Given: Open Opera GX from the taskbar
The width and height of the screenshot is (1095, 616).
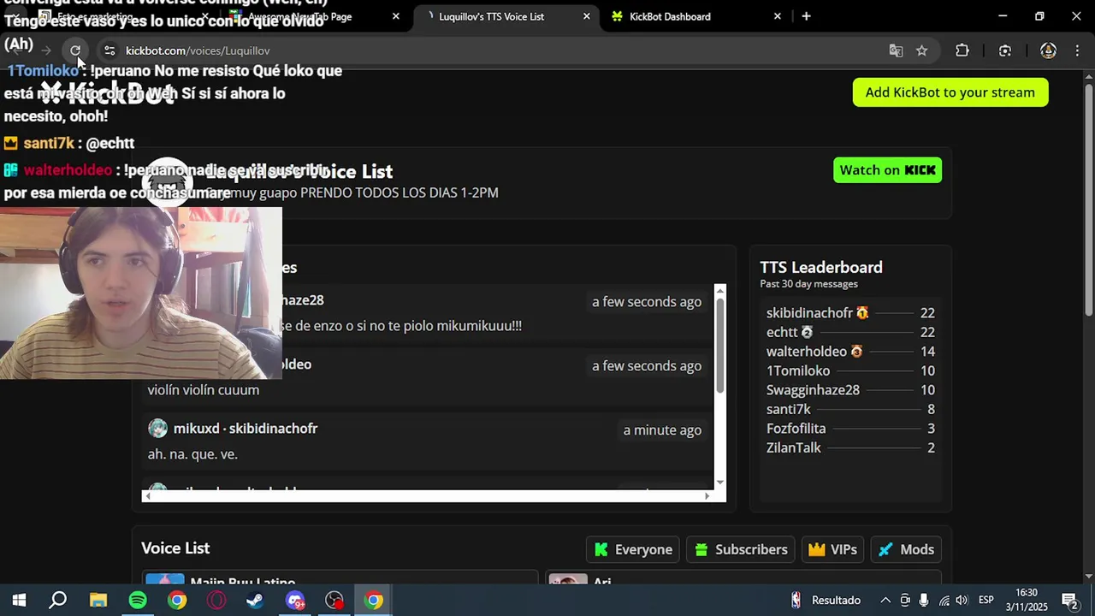Looking at the screenshot, I should (216, 600).
